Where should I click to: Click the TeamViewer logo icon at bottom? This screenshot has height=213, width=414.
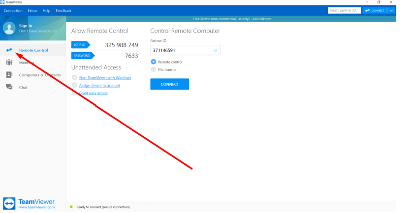coord(9,204)
